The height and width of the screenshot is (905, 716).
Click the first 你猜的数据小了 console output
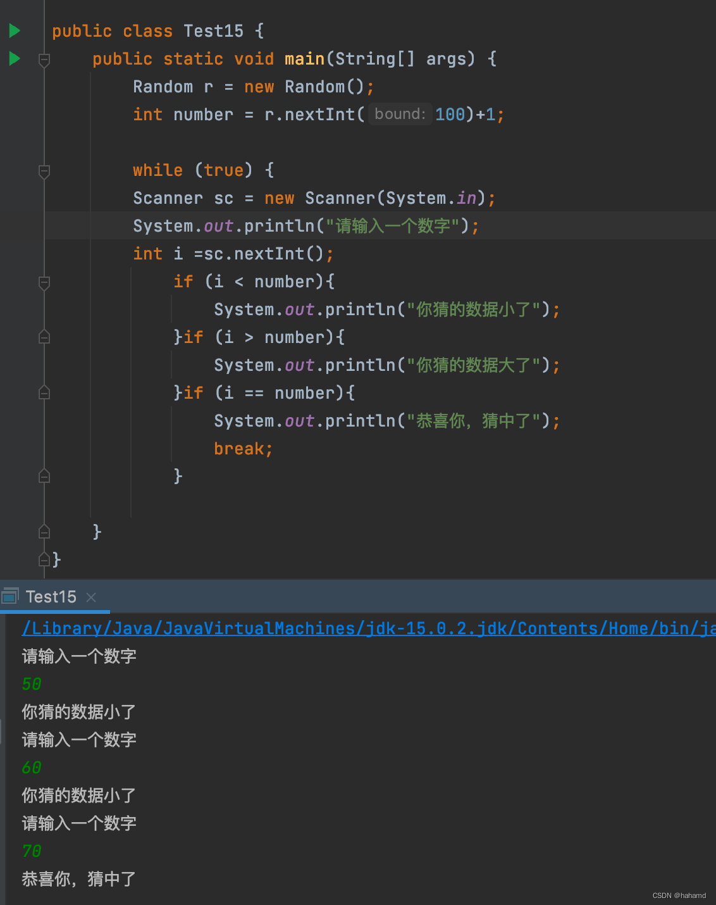(79, 712)
